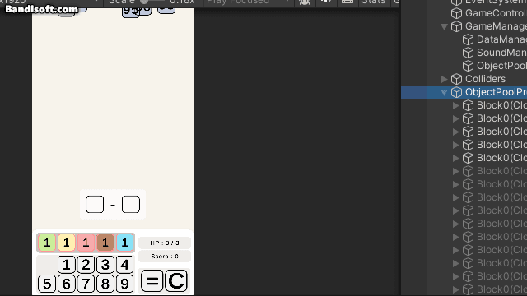Click the right empty operand box
Viewport: 527px width, 296px height.
click(x=131, y=205)
